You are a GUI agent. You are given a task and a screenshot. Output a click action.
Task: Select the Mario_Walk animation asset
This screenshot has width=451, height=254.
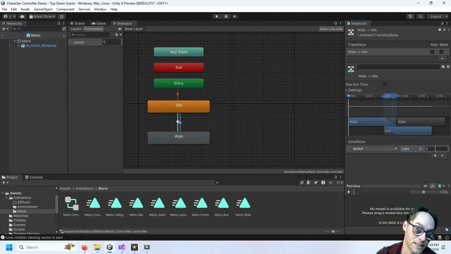point(243,206)
